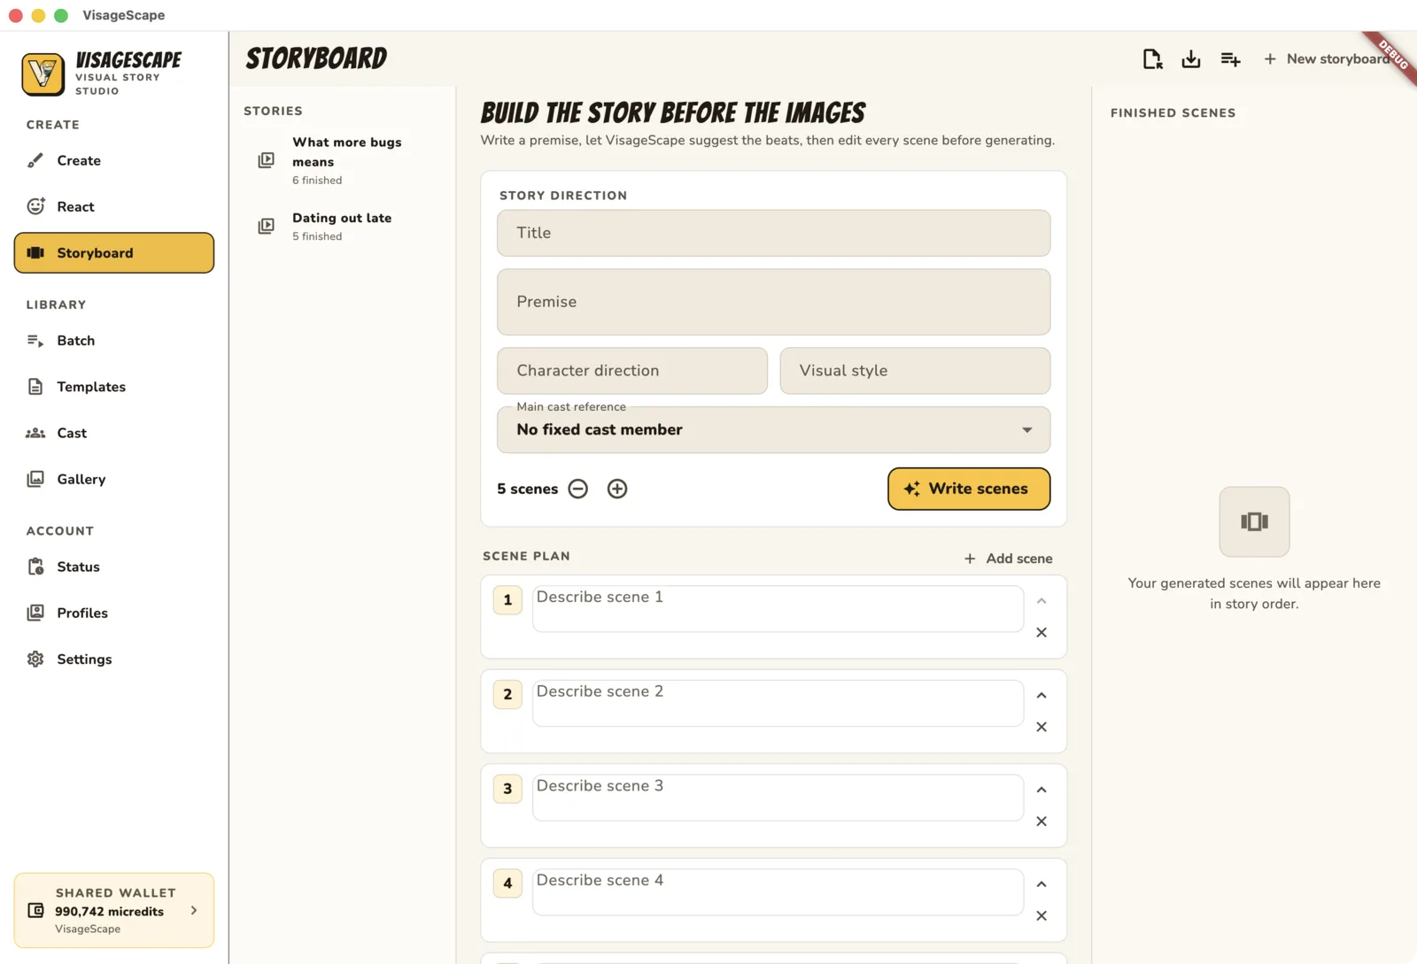Click the 'STORIES' list heading
The image size is (1417, 964).
tap(274, 111)
